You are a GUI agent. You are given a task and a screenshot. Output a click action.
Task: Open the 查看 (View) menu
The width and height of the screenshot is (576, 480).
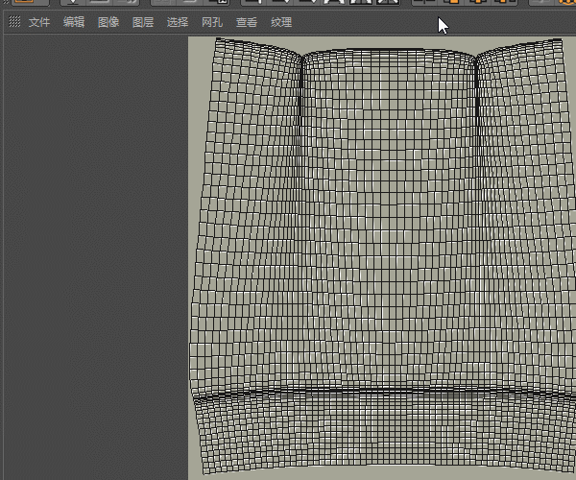click(247, 21)
